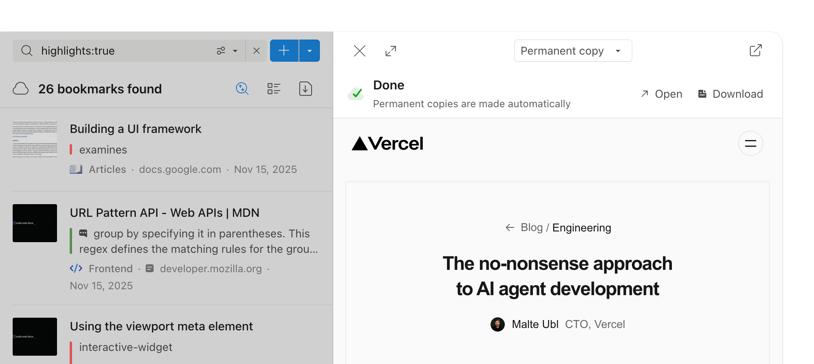Click the highlight note comment icon

pos(83,233)
